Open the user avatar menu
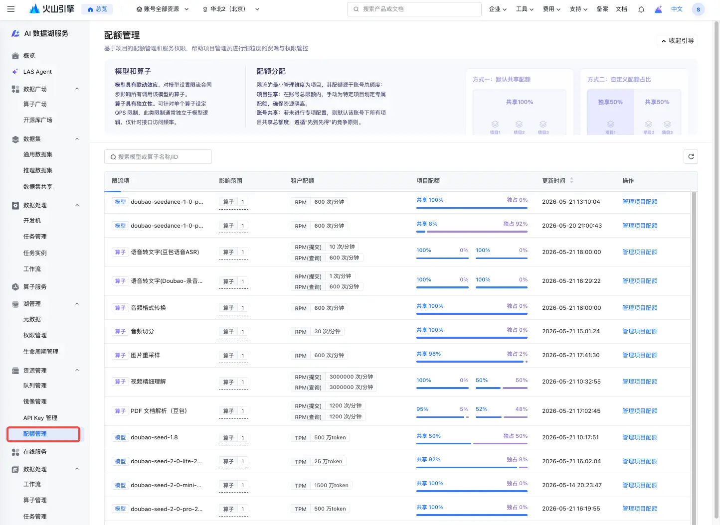The image size is (720, 525). [698, 9]
